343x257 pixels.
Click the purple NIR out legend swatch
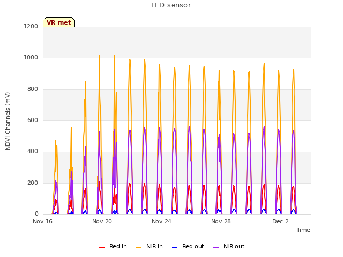tap(215, 247)
